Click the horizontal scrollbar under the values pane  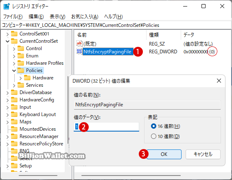click(x=131, y=176)
